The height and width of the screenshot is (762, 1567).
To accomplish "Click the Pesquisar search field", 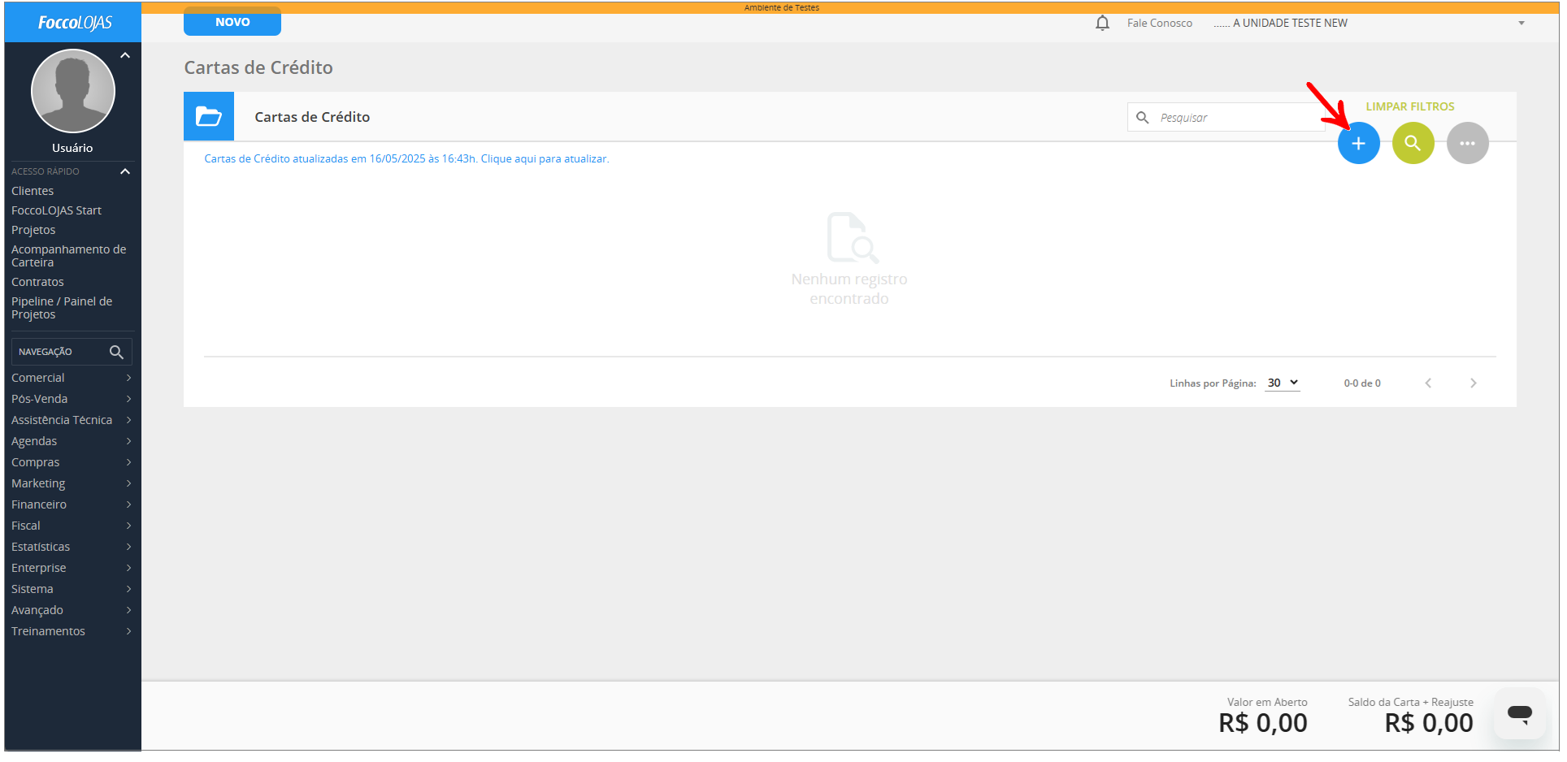I will (x=1226, y=117).
